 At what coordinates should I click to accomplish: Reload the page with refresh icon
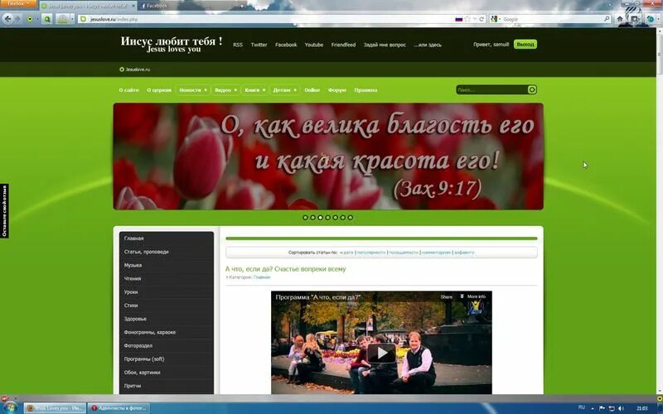tap(482, 19)
